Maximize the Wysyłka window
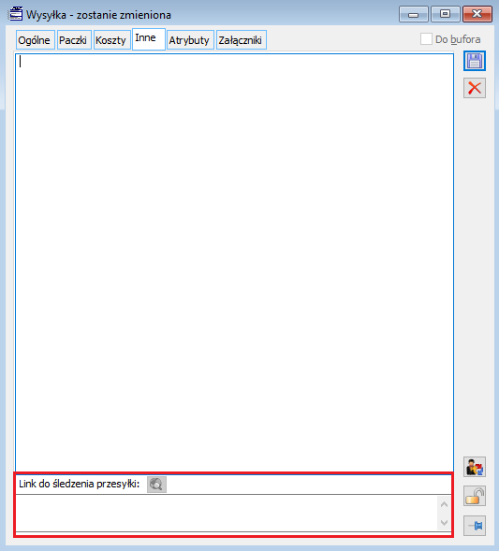This screenshot has height=551, width=499. click(446, 14)
